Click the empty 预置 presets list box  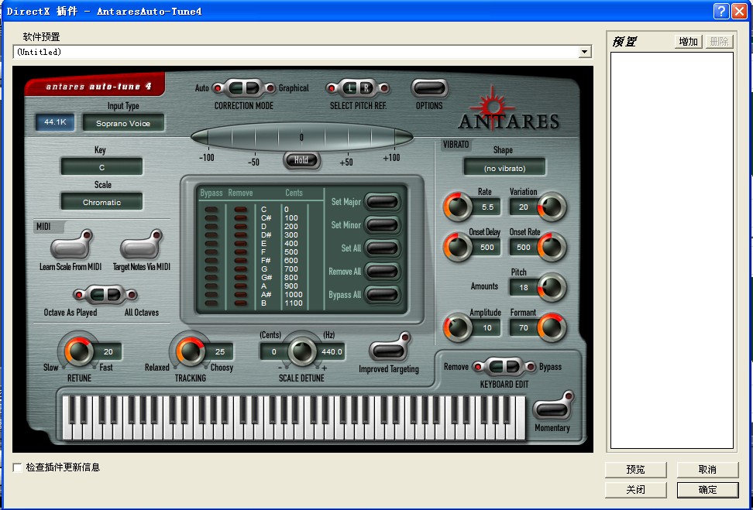(x=672, y=251)
